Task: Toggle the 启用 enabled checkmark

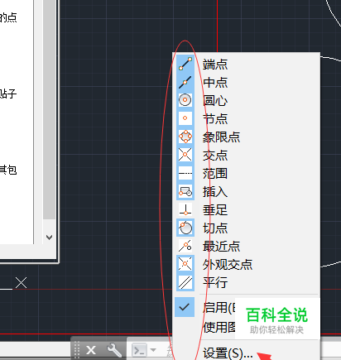Action: click(185, 307)
